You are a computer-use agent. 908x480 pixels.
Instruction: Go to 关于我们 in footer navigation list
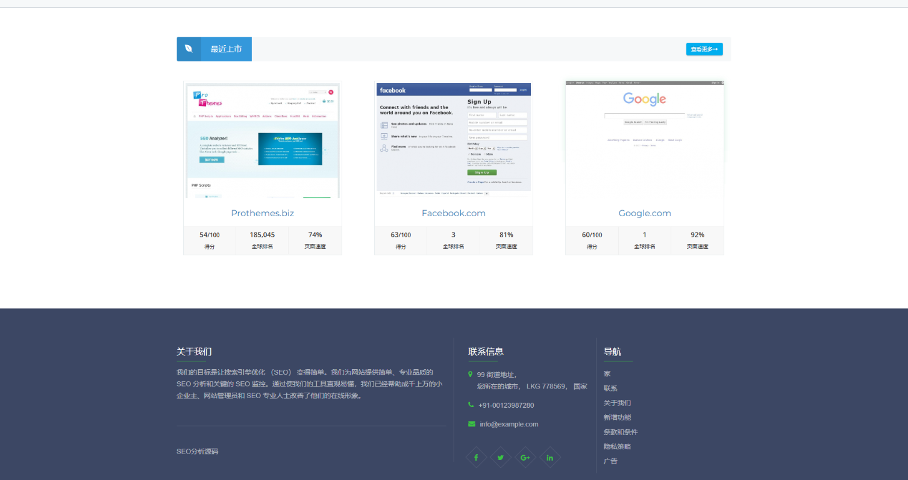tap(618, 403)
